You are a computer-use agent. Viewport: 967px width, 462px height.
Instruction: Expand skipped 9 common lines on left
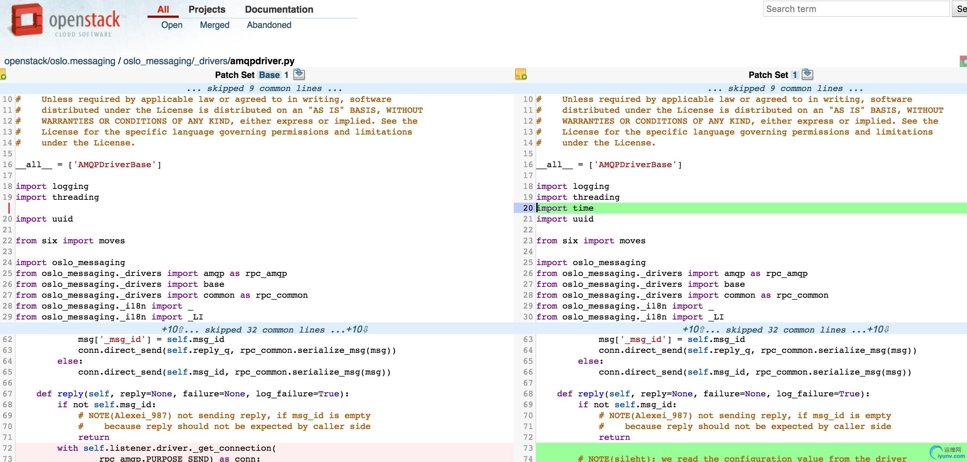tap(264, 88)
